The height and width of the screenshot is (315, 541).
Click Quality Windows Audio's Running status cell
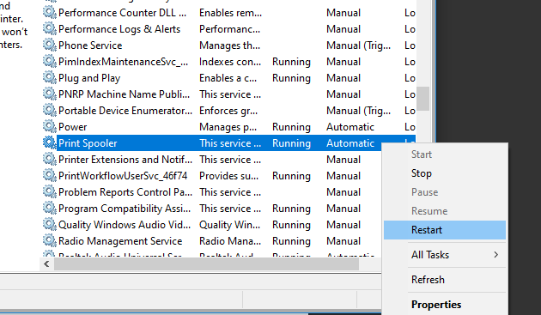tap(291, 225)
